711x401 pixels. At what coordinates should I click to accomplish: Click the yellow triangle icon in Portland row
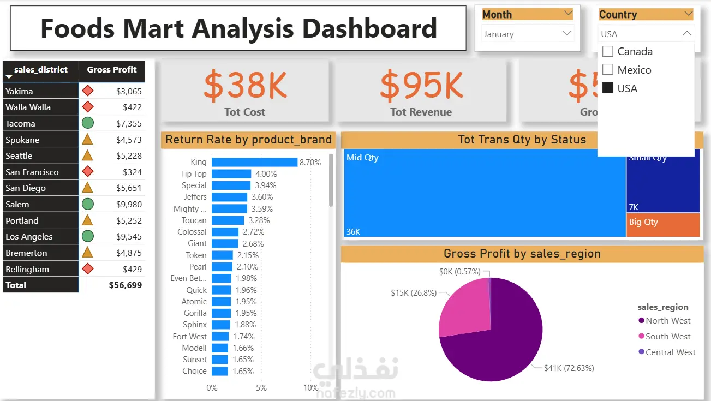(x=87, y=220)
